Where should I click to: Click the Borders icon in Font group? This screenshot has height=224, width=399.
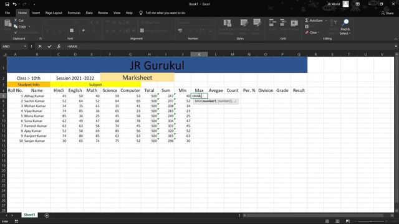pos(72,30)
